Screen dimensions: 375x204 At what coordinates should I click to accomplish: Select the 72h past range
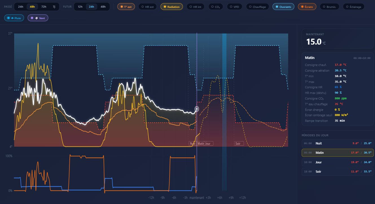click(x=44, y=6)
